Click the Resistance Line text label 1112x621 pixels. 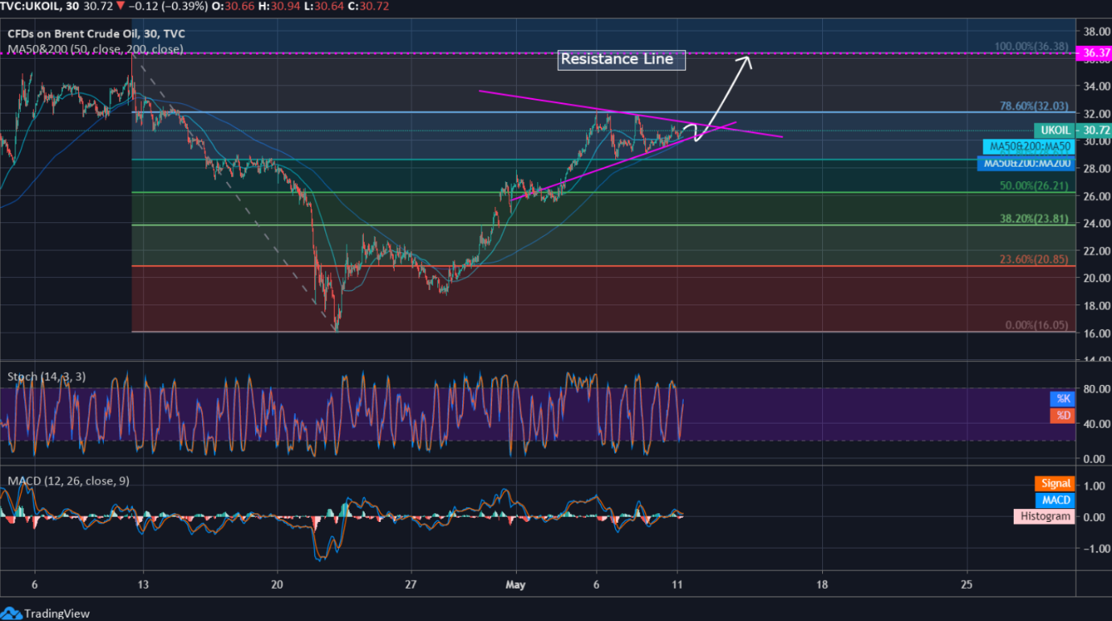617,59
